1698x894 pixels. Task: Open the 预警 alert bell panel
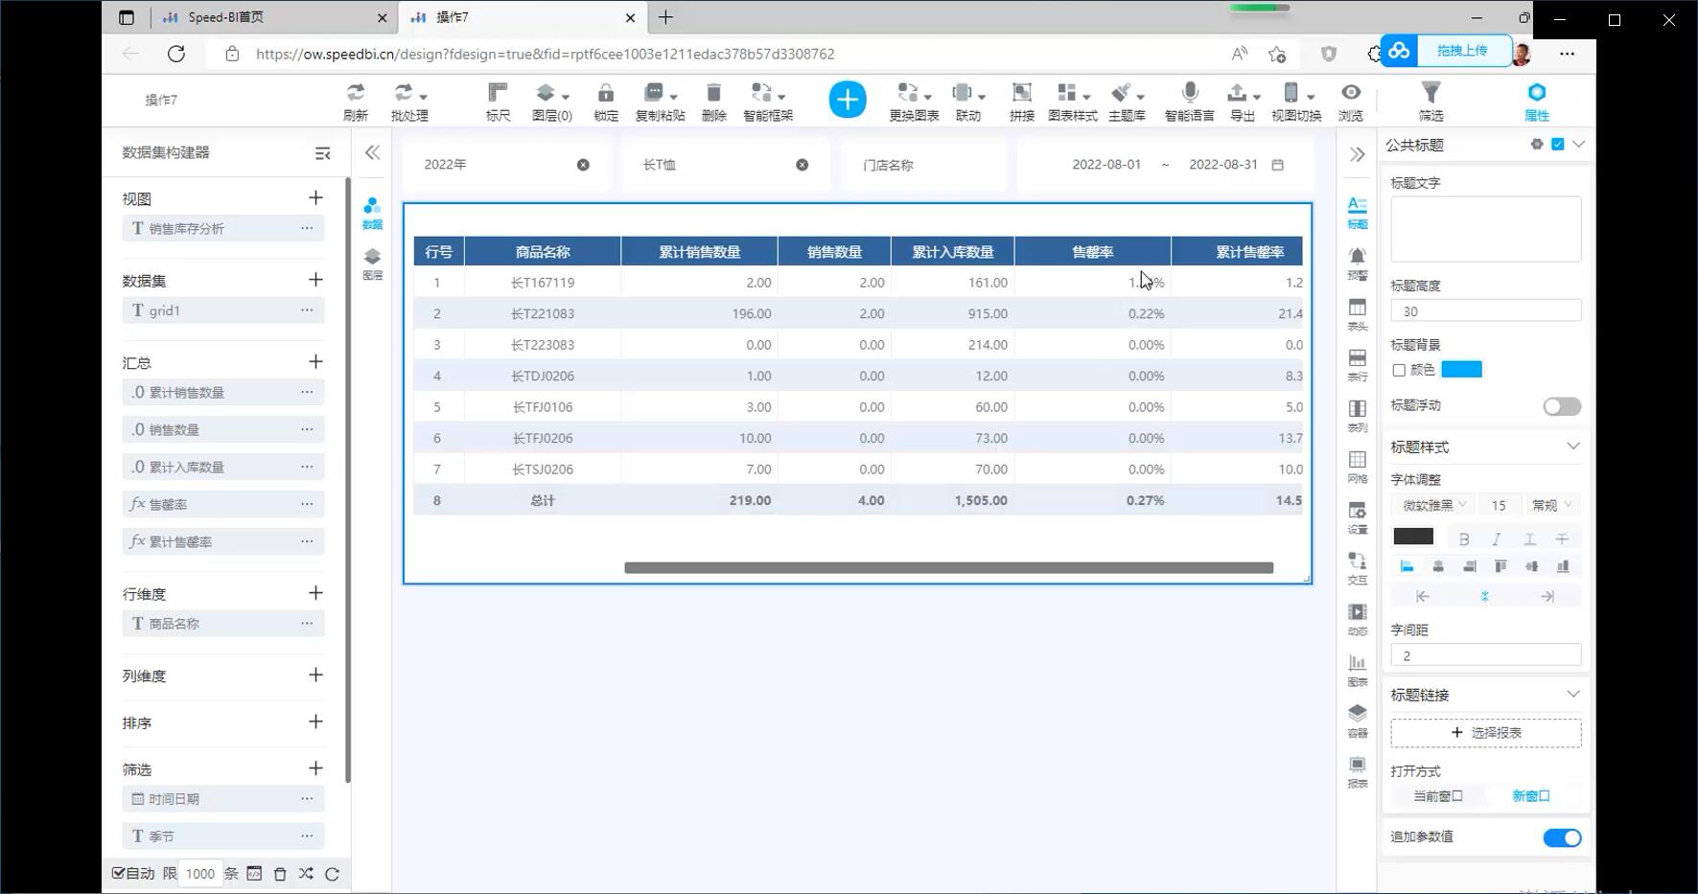click(1358, 263)
